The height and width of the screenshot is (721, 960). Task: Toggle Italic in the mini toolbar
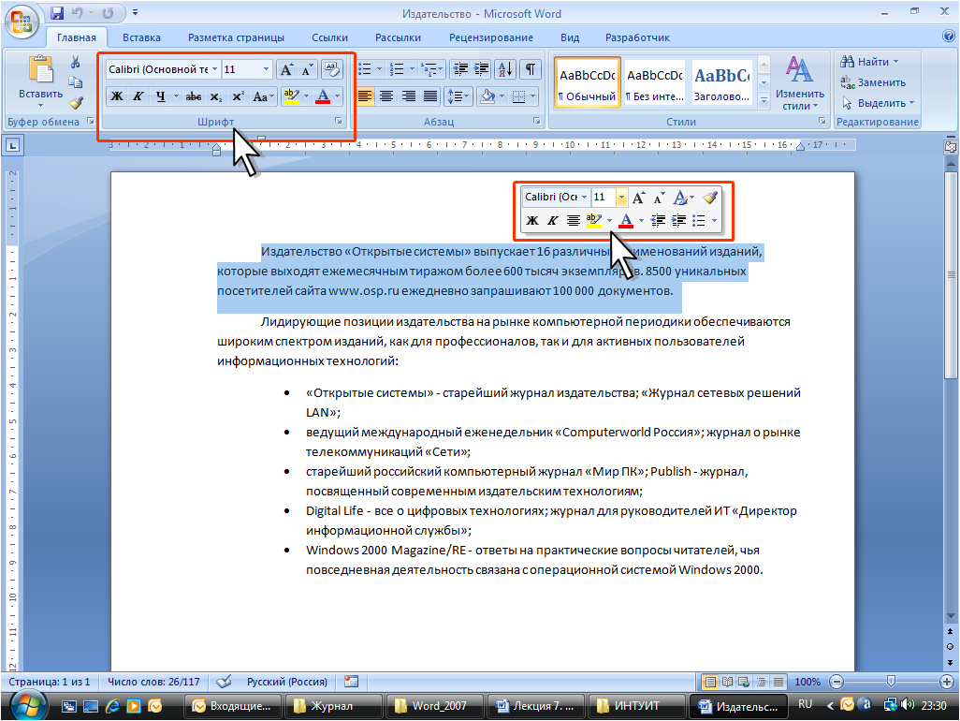tap(552, 220)
